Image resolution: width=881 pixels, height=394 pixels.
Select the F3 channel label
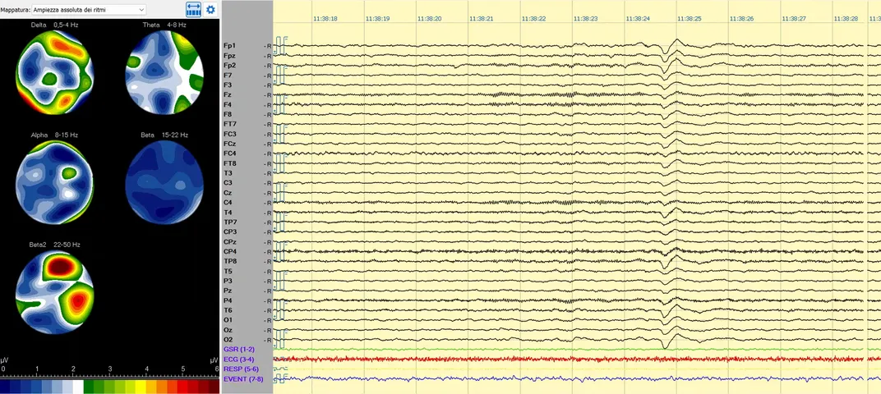coord(228,85)
